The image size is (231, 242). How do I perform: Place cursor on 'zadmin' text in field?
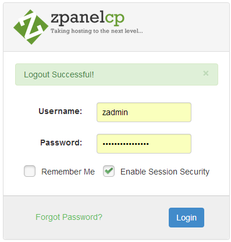coord(115,112)
